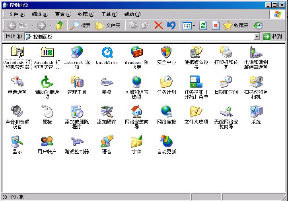Open QuickTime control panel icon

[107, 52]
